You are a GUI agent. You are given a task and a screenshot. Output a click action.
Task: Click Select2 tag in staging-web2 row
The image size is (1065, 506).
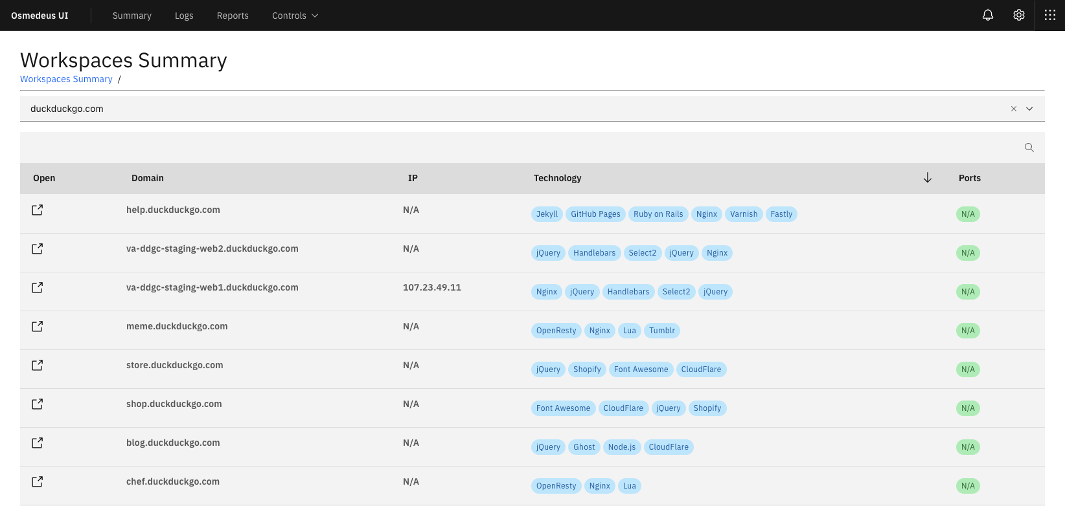tap(643, 253)
